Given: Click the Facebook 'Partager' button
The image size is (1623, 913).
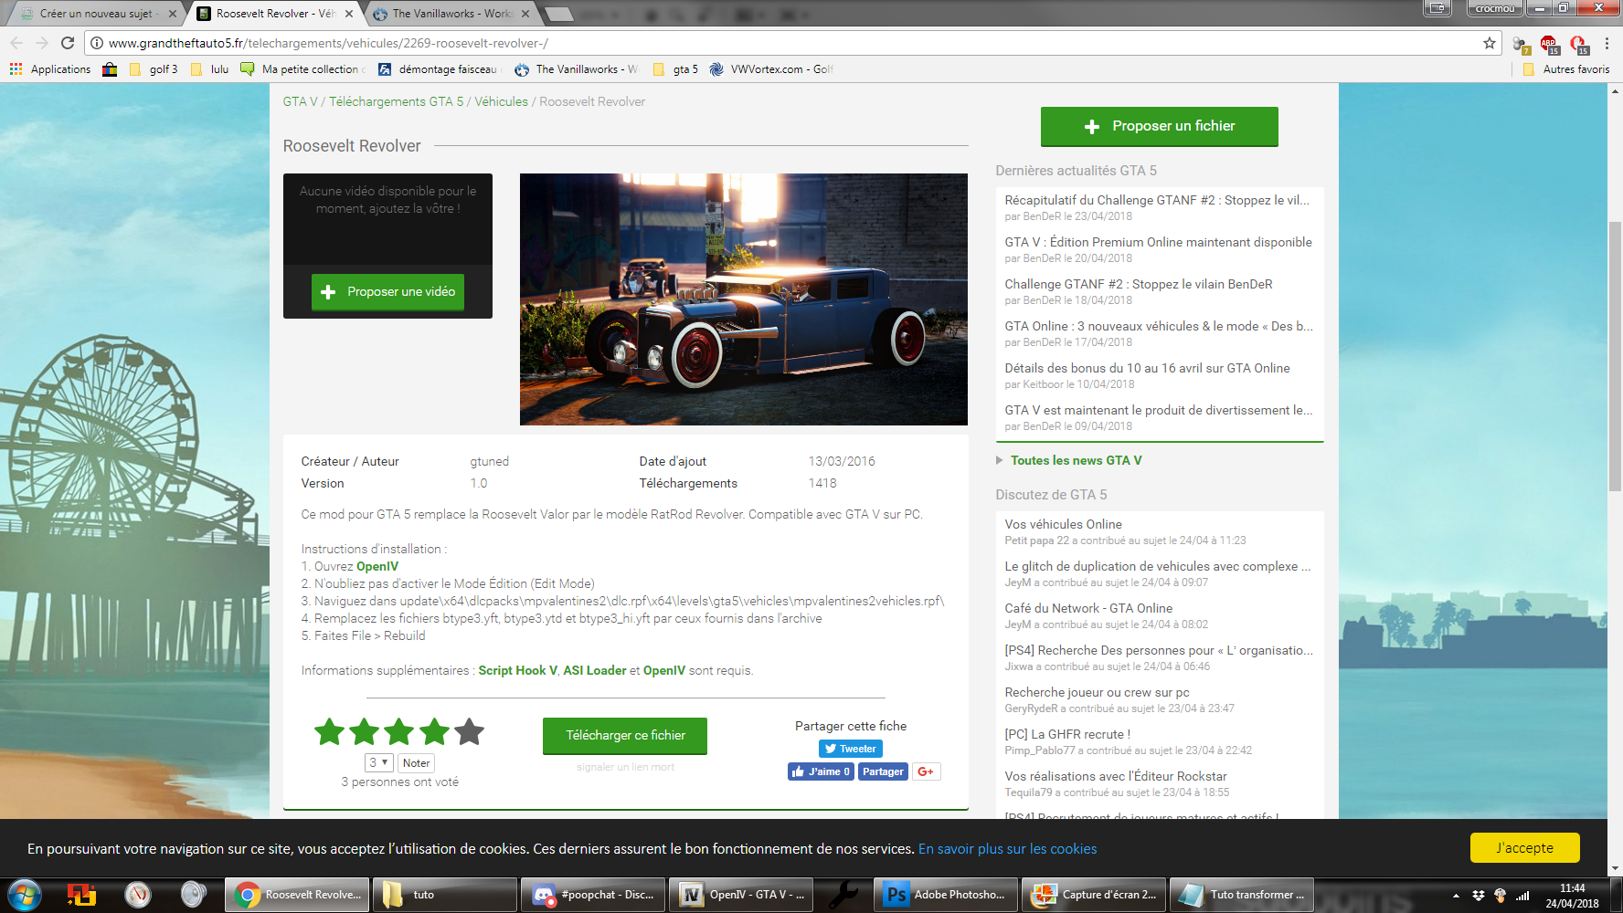Looking at the screenshot, I should (x=883, y=771).
